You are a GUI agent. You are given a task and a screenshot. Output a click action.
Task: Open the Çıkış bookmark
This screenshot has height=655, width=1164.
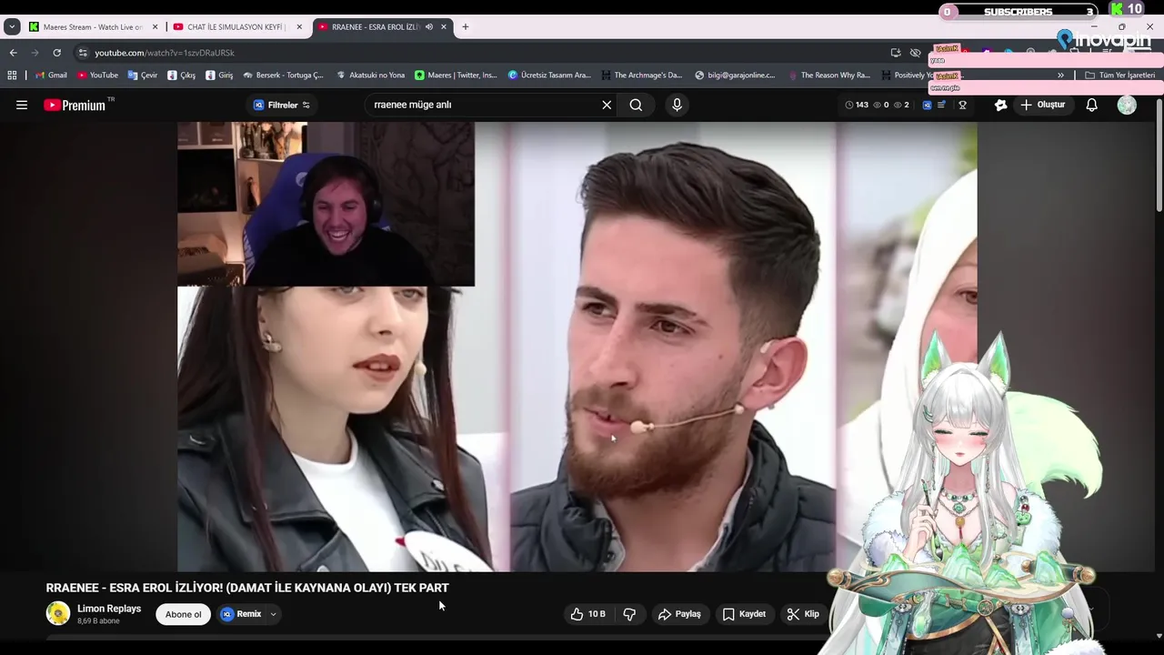coord(182,76)
